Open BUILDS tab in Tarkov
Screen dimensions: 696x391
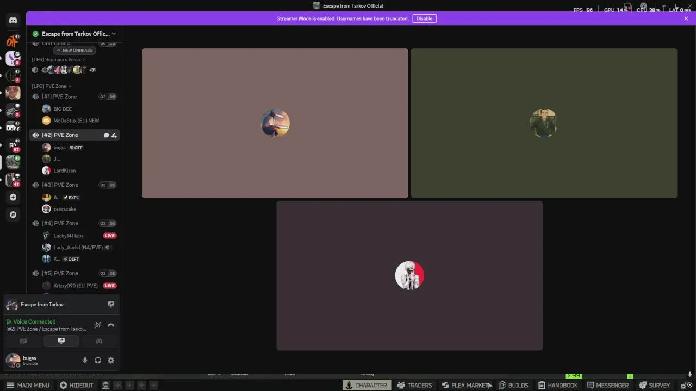point(514,385)
